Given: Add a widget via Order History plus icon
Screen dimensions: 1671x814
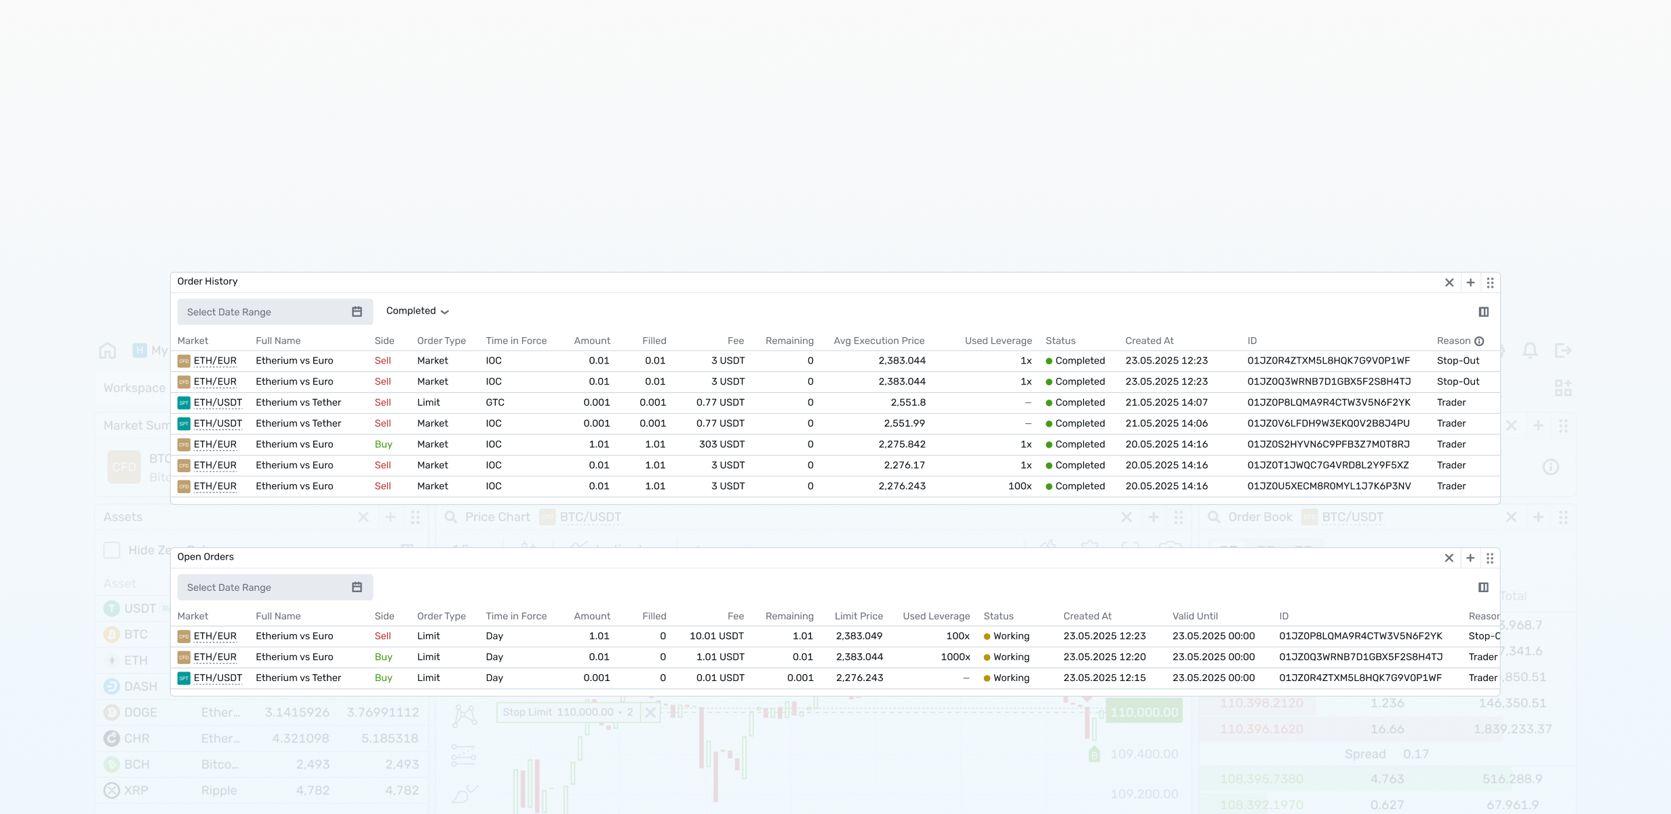Looking at the screenshot, I should coord(1470,282).
